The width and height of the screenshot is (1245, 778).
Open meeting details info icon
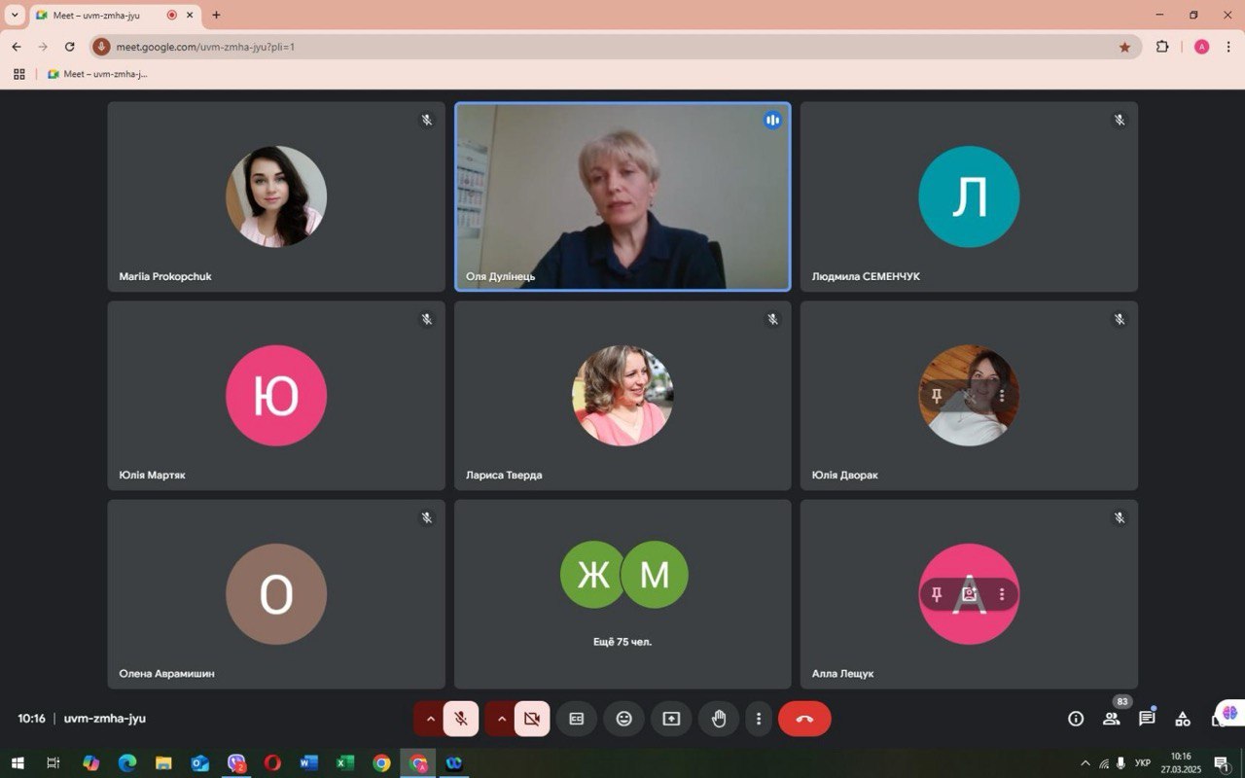click(1076, 719)
